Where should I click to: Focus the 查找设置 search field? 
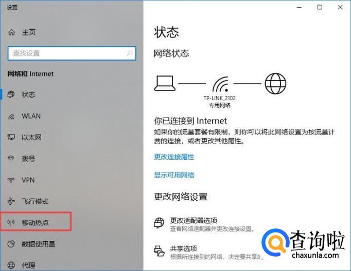pyautogui.click(x=72, y=53)
